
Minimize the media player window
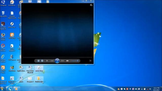tap(83, 1)
